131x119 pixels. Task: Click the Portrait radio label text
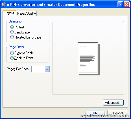coord(19,27)
